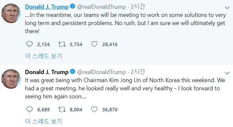The height and width of the screenshot is (127, 233).
Task: Open dropdown chevron menu on first tweet
Action: click(227, 8)
